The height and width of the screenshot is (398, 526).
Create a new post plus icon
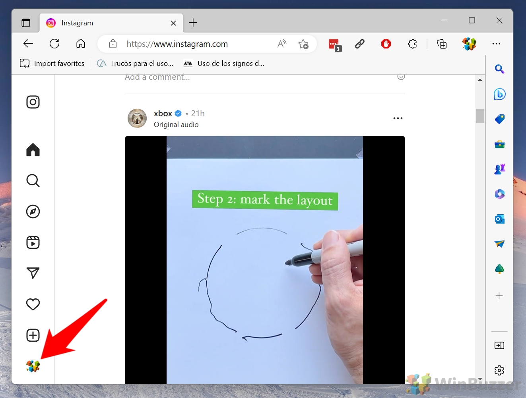click(x=33, y=335)
